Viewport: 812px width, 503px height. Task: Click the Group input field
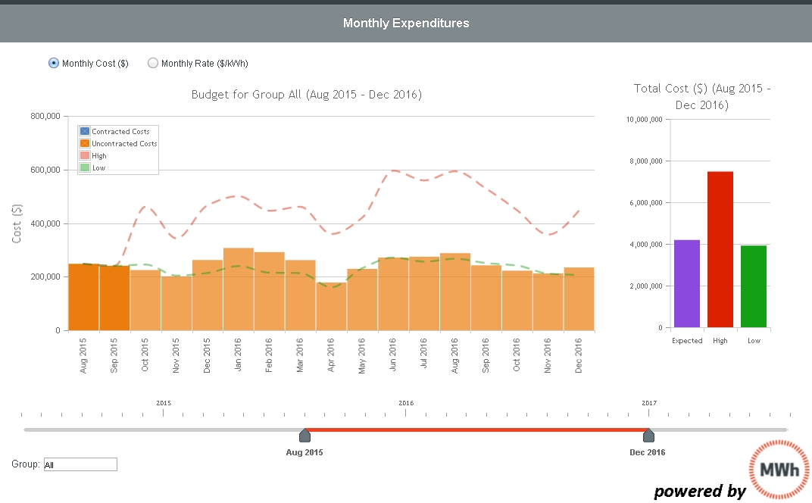click(80, 464)
